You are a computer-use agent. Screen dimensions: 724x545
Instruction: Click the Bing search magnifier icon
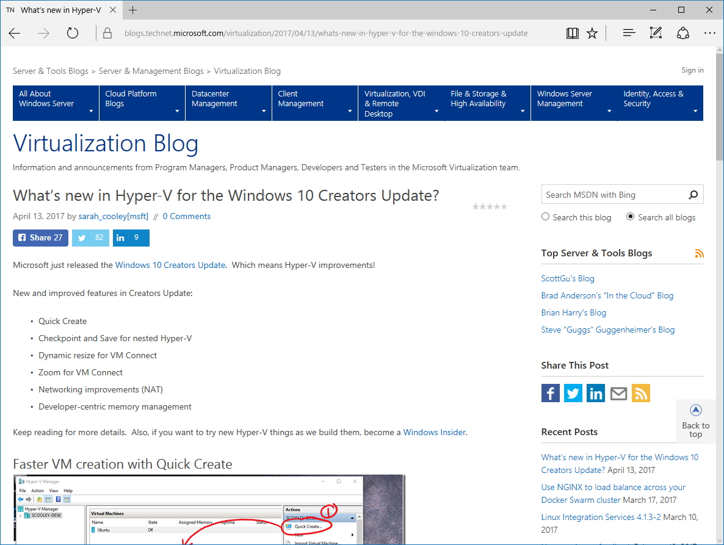pyautogui.click(x=693, y=194)
